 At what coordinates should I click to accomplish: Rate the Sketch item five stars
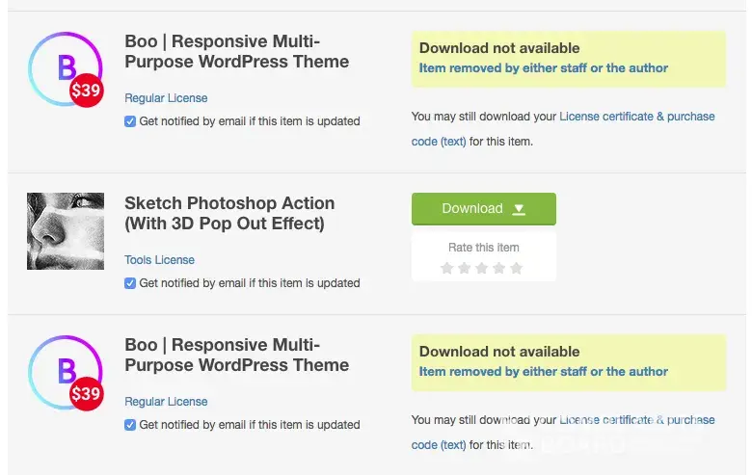point(516,268)
